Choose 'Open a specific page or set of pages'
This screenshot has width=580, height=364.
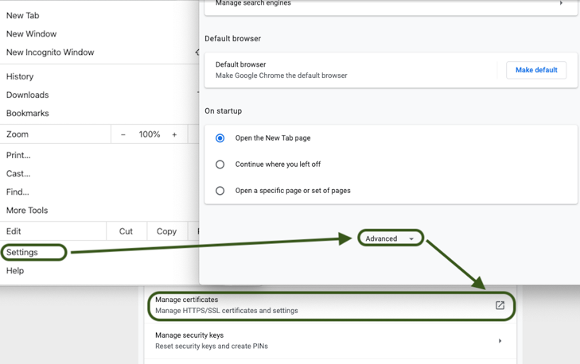click(220, 191)
